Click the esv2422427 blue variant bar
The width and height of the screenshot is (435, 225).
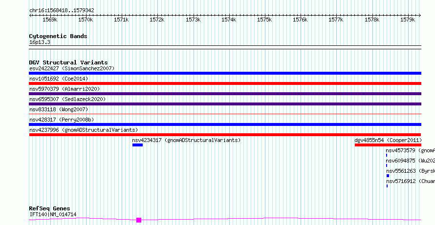point(225,73)
